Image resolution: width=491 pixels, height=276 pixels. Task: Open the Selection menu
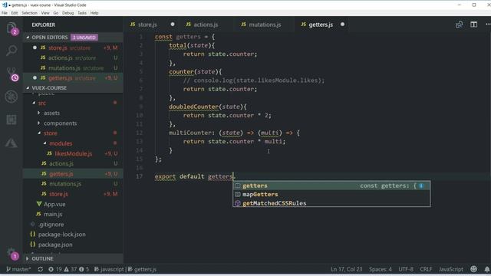pyautogui.click(x=29, y=13)
